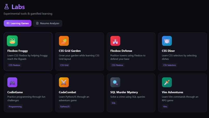
Task: Click the document icon in Resume Analyzer tab
Action: click(37, 23)
